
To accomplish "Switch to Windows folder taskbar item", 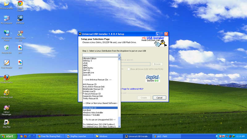I will click(x=108, y=136).
